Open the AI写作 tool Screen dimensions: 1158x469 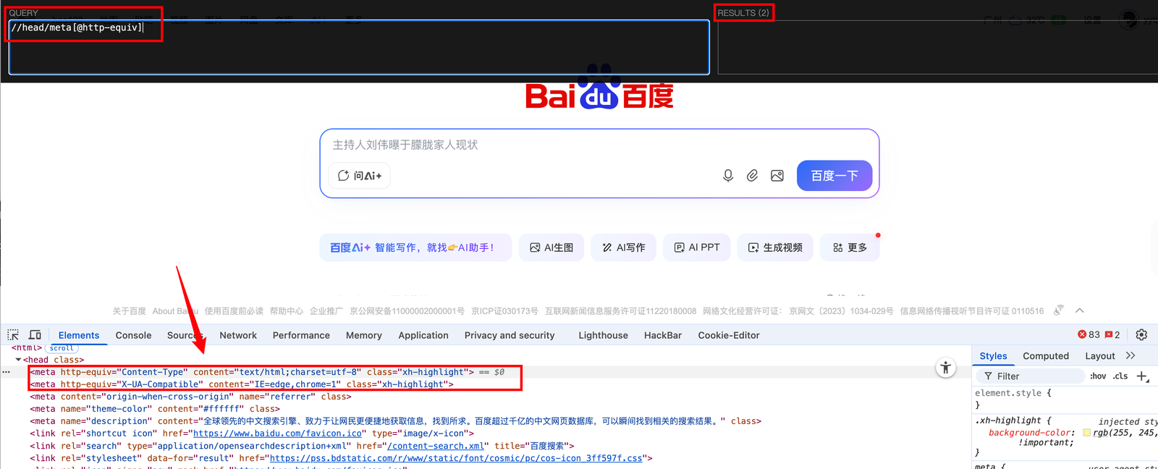[x=623, y=248]
